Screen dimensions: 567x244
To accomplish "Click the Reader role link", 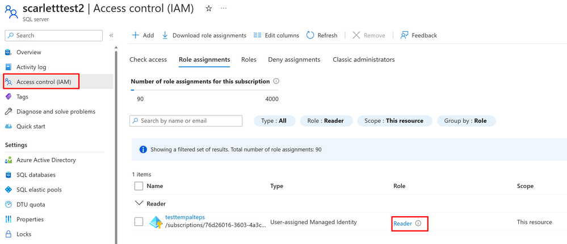I will click(x=402, y=224).
